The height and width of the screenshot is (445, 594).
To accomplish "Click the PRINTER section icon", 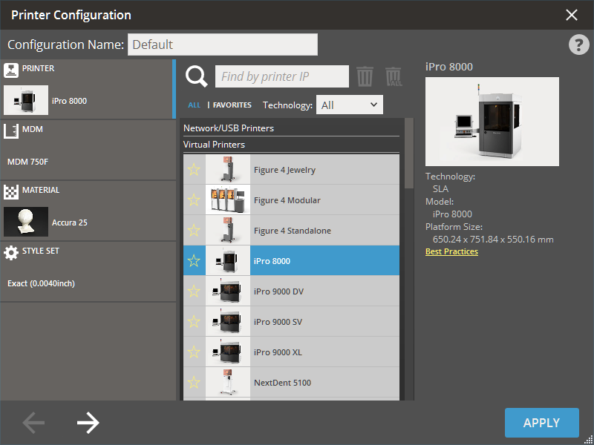I will point(11,70).
